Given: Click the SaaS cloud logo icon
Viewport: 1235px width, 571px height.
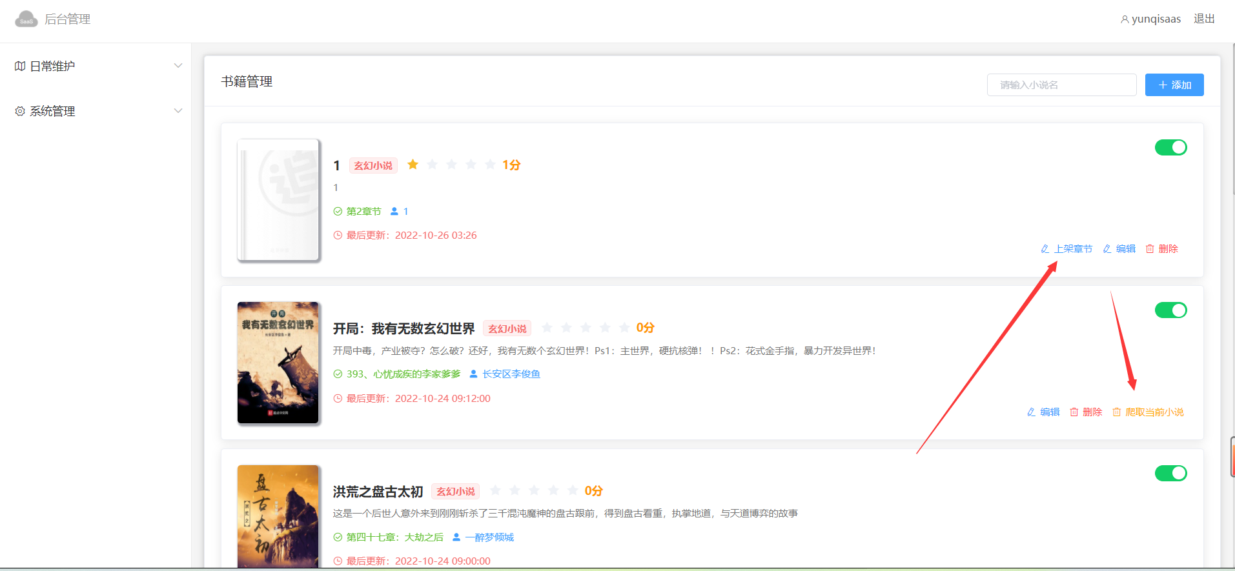Looking at the screenshot, I should 26,19.
